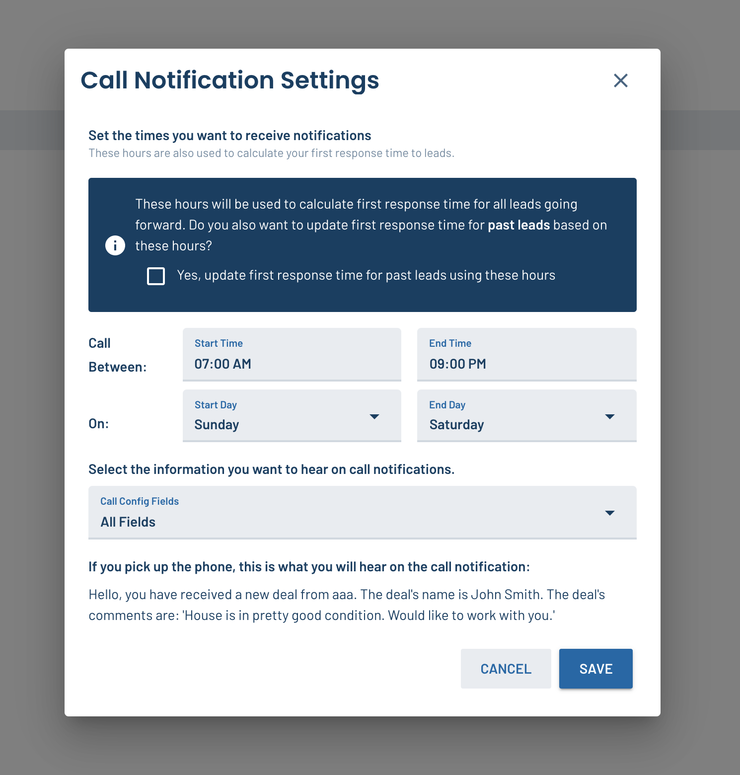Click the Sunday value in Start Day
The width and height of the screenshot is (740, 775).
pos(217,425)
